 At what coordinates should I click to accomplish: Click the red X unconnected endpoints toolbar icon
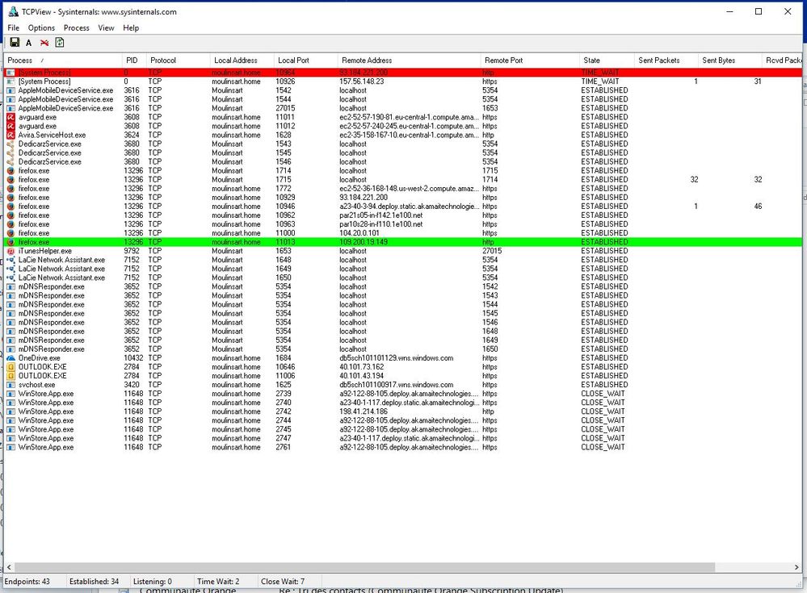click(44, 43)
